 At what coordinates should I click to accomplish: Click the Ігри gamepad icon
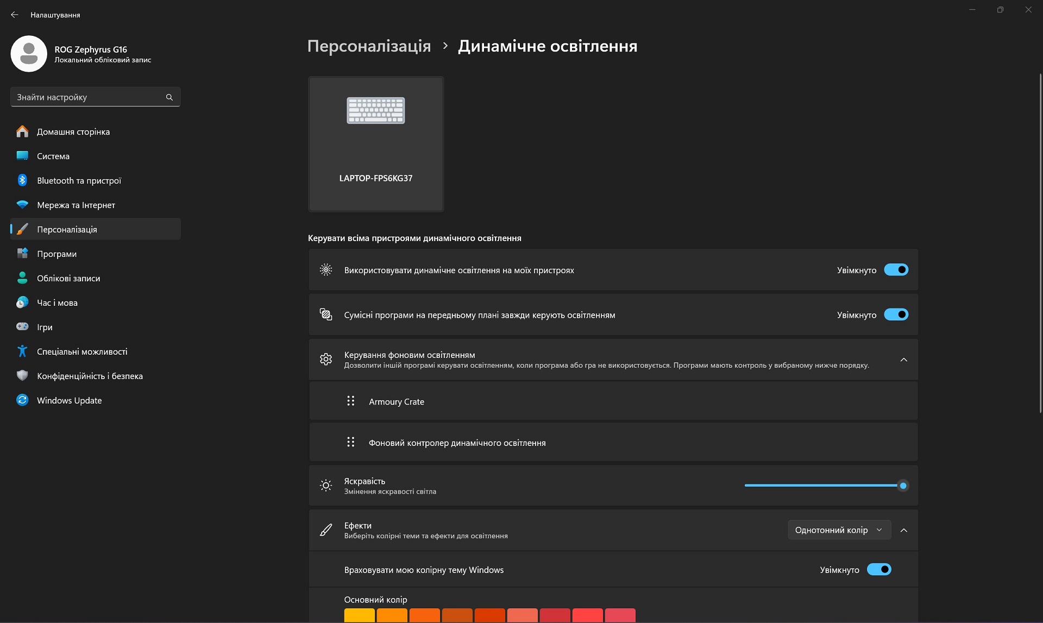coord(22,327)
